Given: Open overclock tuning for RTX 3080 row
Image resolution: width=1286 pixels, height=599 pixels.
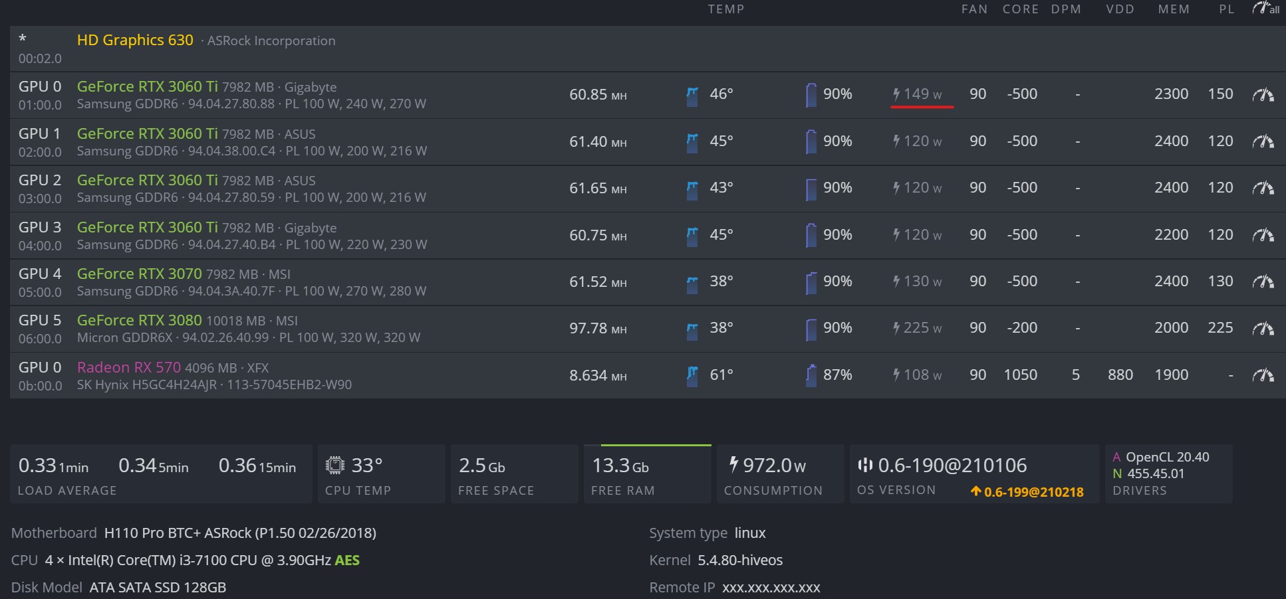Looking at the screenshot, I should point(1263,328).
